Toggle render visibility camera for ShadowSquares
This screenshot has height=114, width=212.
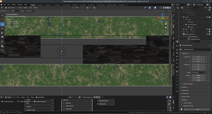(x=210, y=34)
